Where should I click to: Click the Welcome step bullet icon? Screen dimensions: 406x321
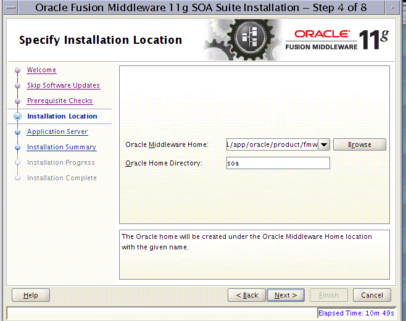tap(18, 70)
